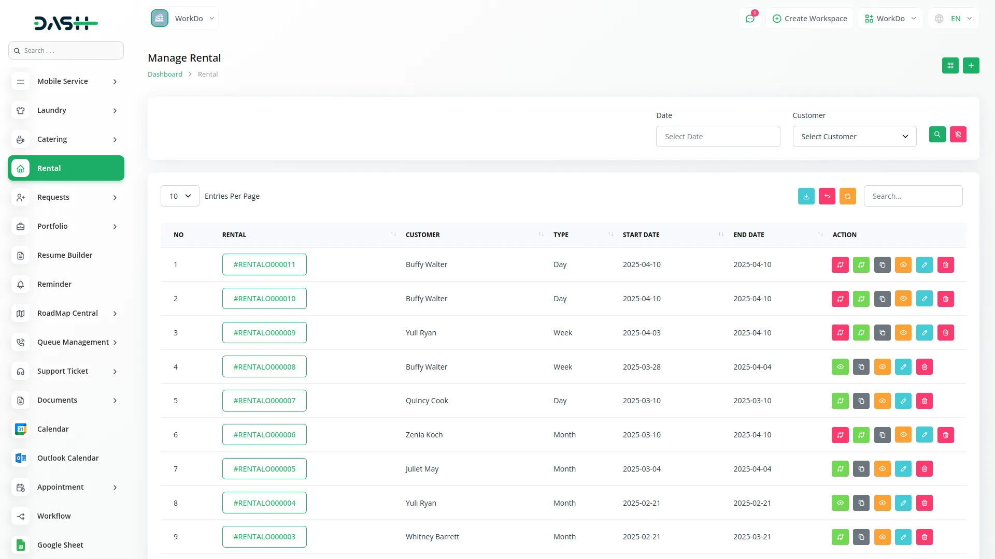
Task: Preview rental #RENTALO000005 with the orange eye icon
Action: (x=883, y=468)
